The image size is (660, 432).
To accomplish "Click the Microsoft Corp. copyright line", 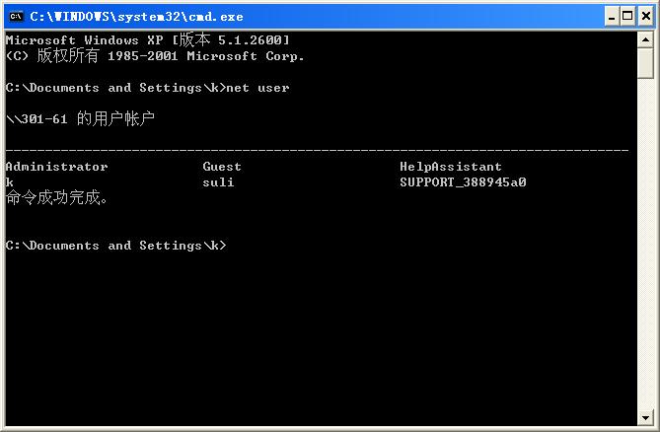I will [x=155, y=56].
